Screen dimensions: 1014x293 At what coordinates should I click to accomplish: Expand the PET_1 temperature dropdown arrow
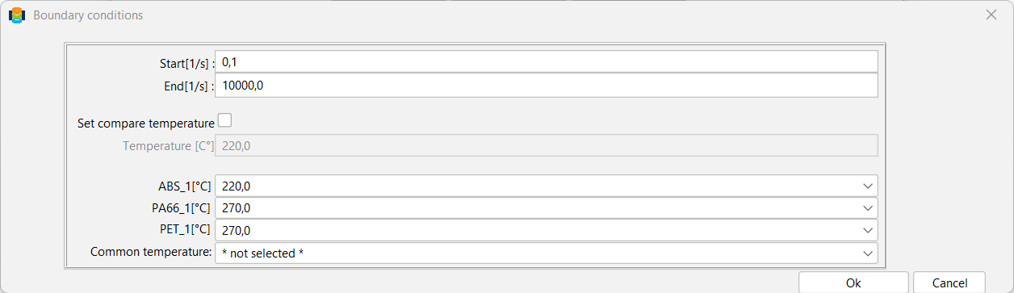click(868, 230)
